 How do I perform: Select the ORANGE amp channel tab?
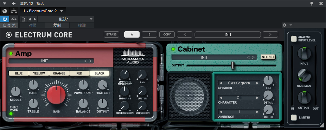point(59,73)
